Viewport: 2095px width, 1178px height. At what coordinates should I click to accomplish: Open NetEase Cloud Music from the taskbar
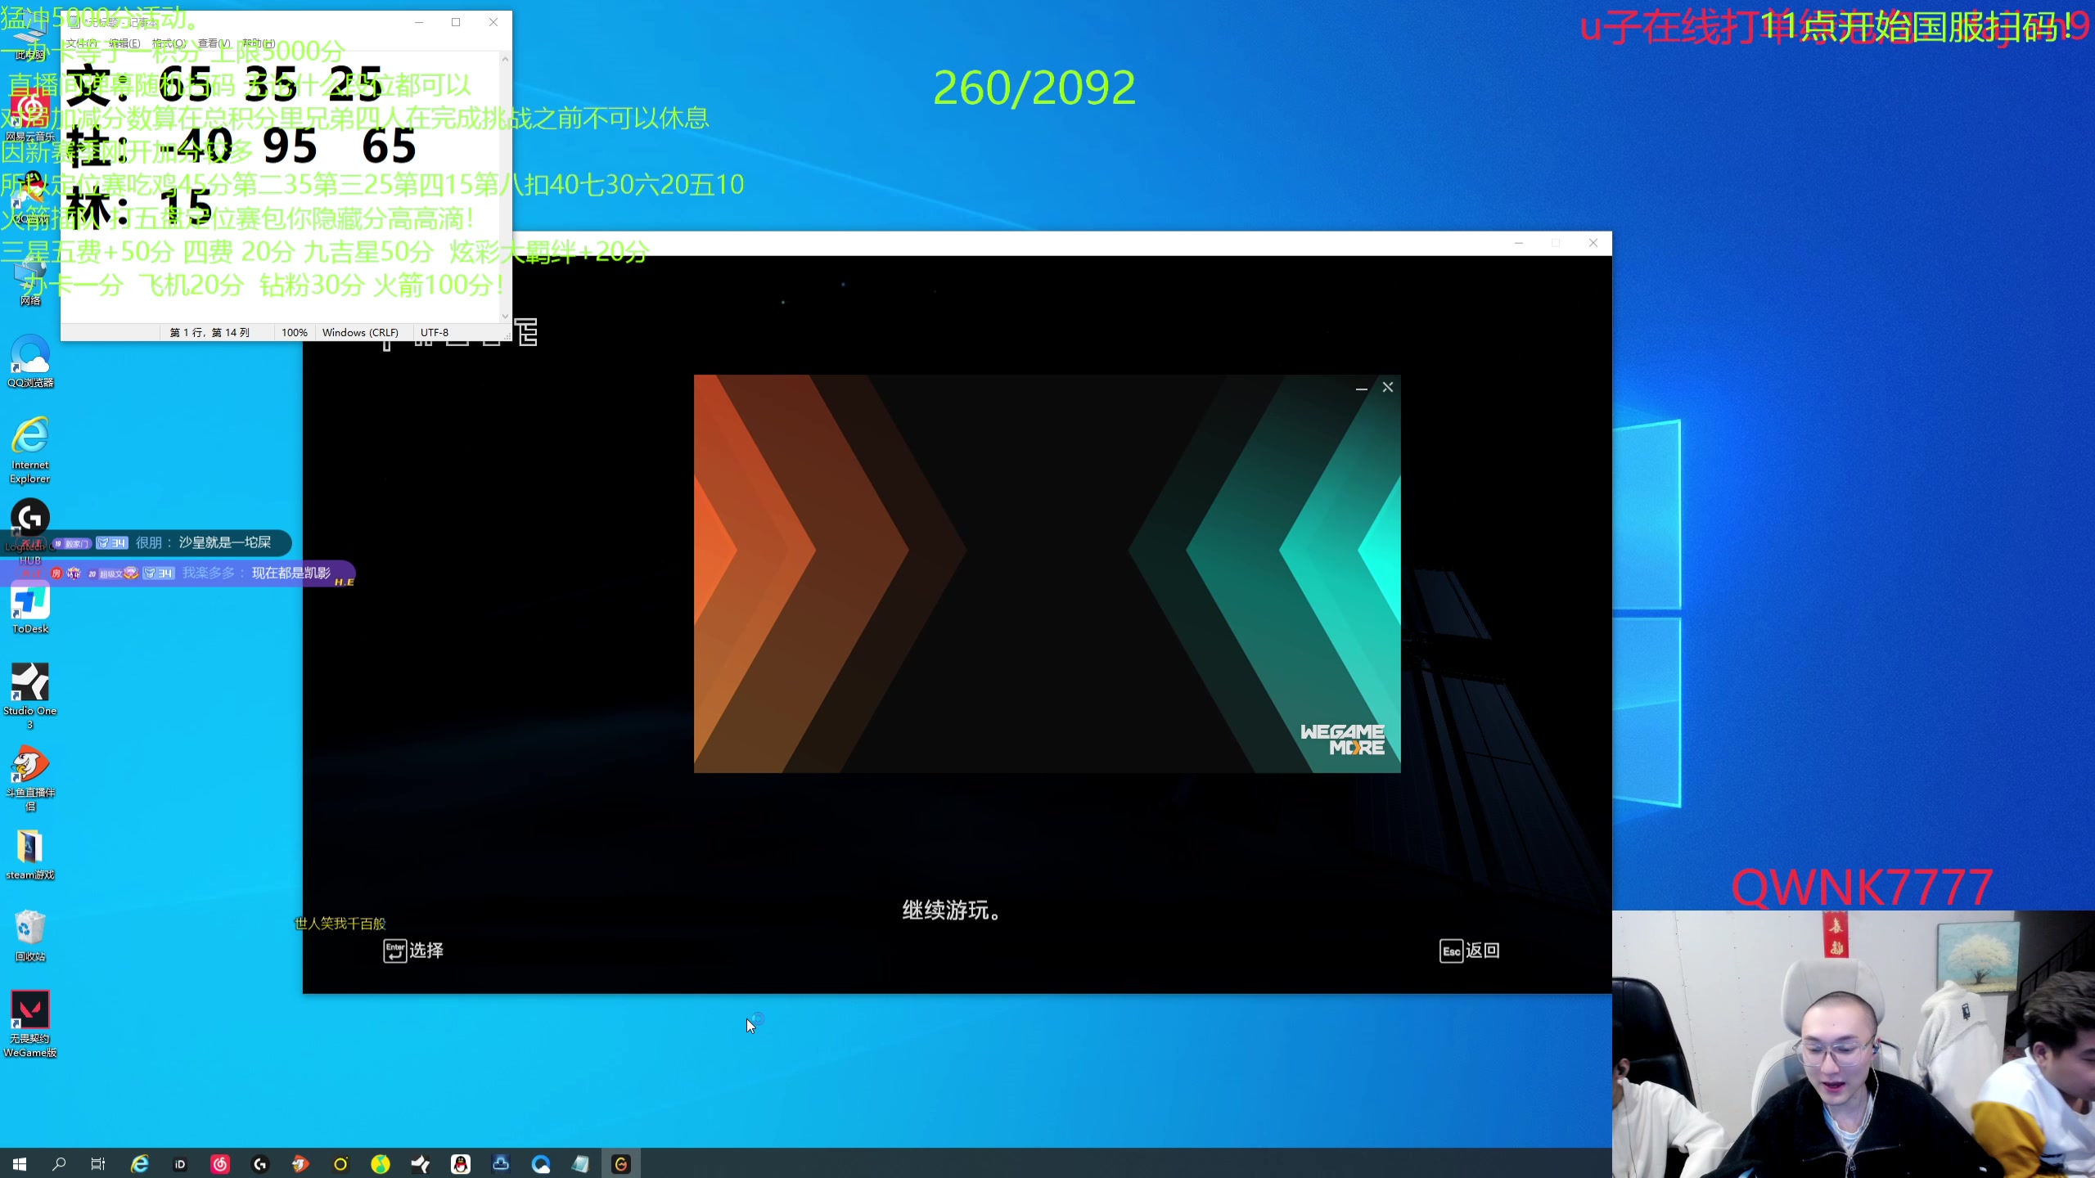point(220,1164)
